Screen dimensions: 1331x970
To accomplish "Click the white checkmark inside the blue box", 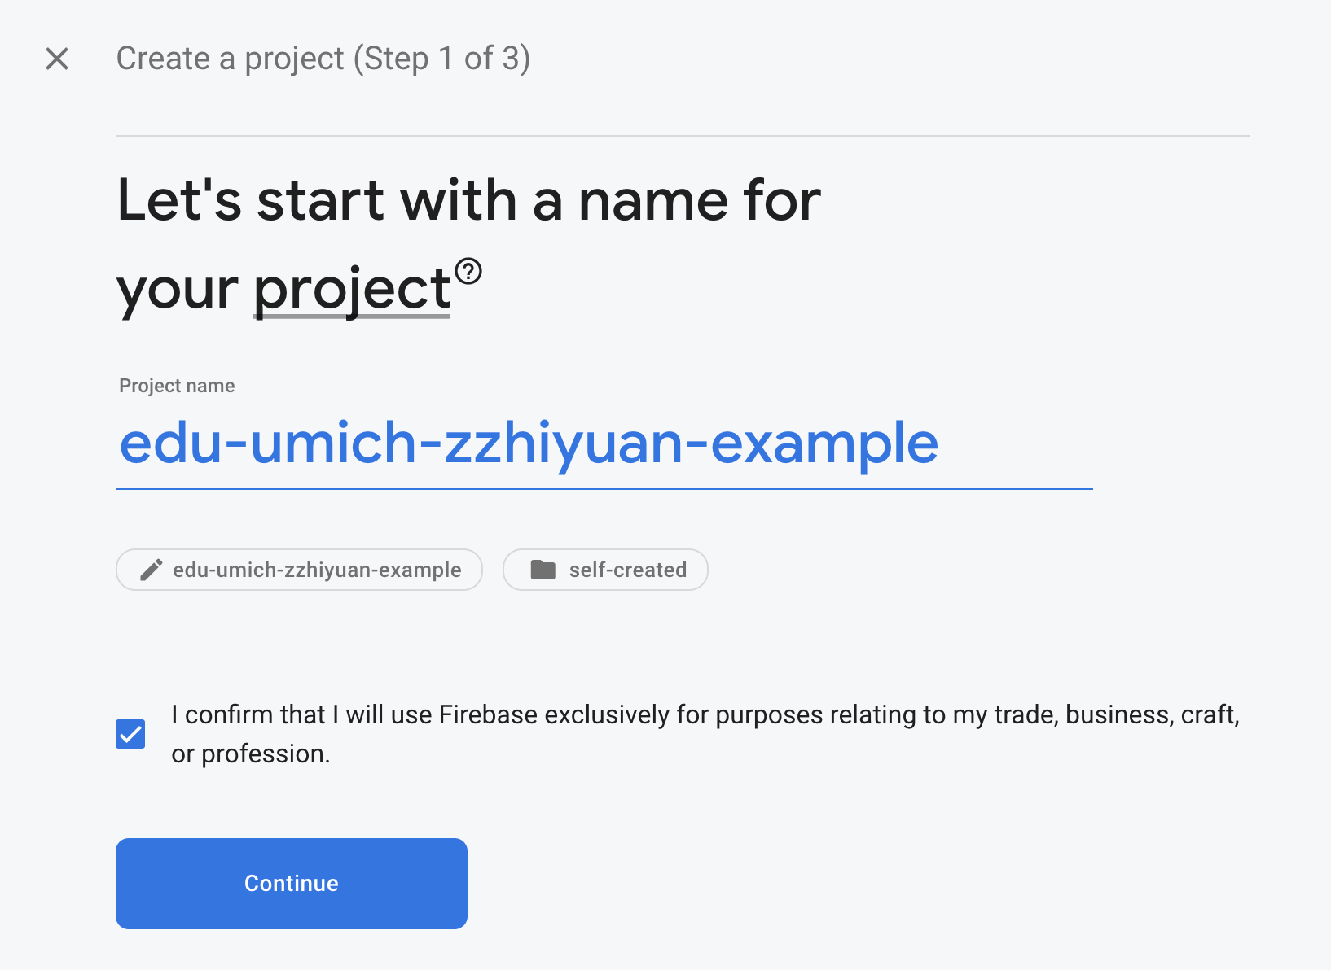I will coord(130,734).
